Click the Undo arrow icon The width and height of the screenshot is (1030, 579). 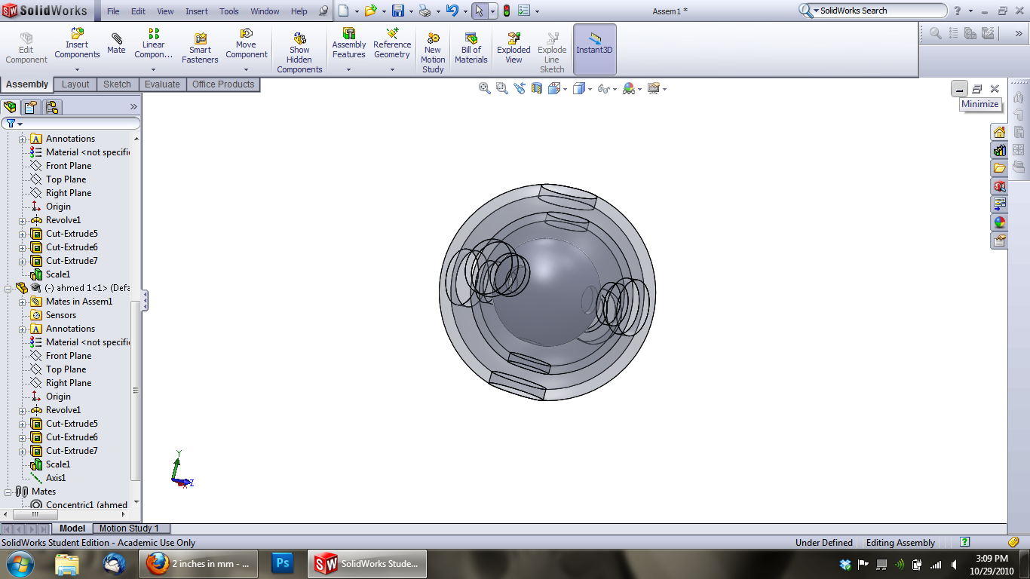[x=452, y=11]
